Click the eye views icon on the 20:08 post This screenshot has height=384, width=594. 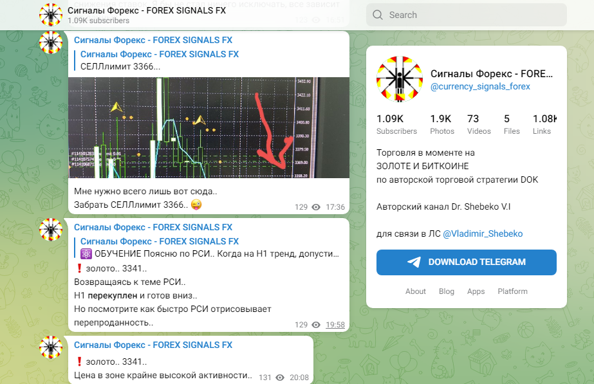(x=280, y=378)
